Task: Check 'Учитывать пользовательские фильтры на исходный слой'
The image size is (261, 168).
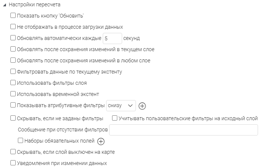Action: (x=115, y=119)
